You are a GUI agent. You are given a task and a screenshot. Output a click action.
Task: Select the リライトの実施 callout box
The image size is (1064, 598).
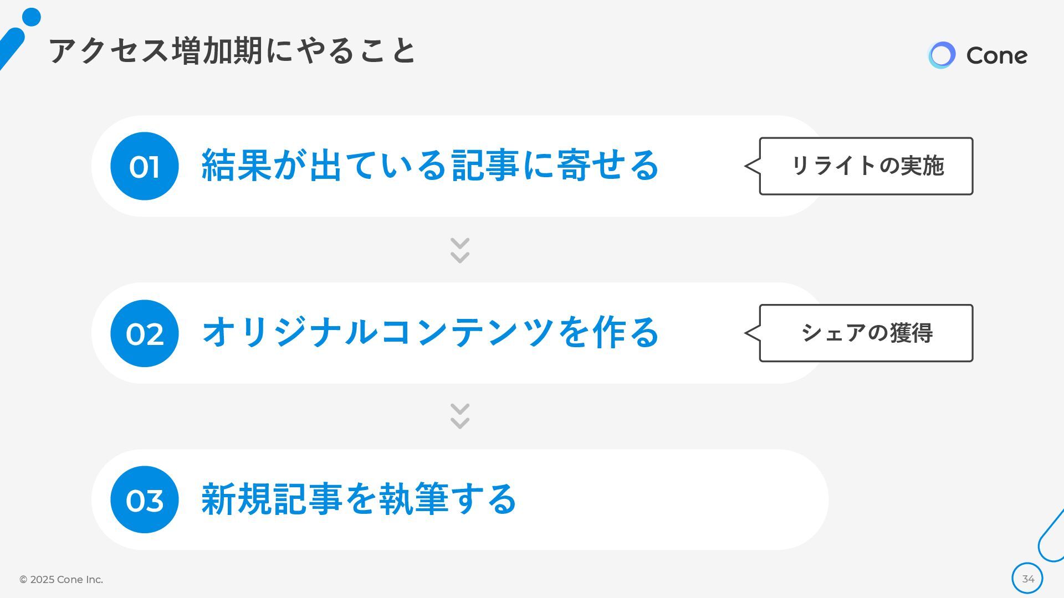[866, 166]
